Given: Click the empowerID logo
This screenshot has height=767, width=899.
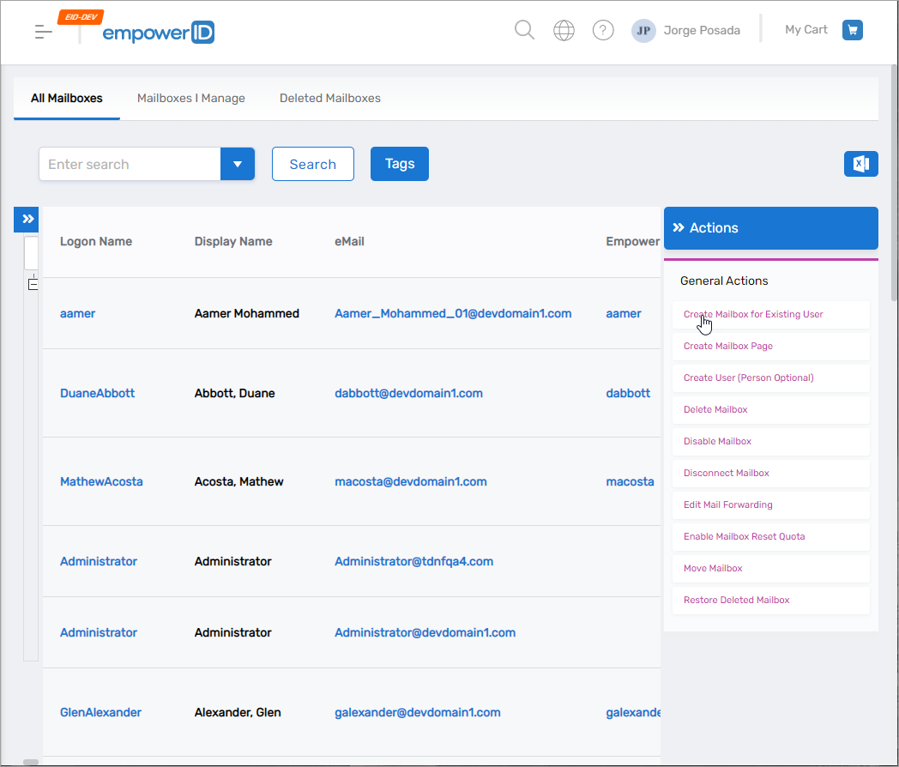Looking at the screenshot, I should tap(158, 33).
